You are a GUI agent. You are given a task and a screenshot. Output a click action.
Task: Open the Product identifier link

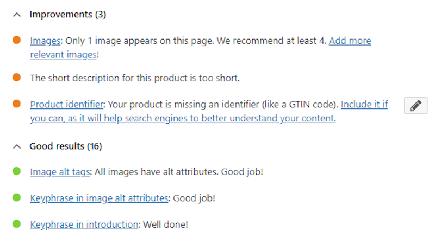point(66,105)
